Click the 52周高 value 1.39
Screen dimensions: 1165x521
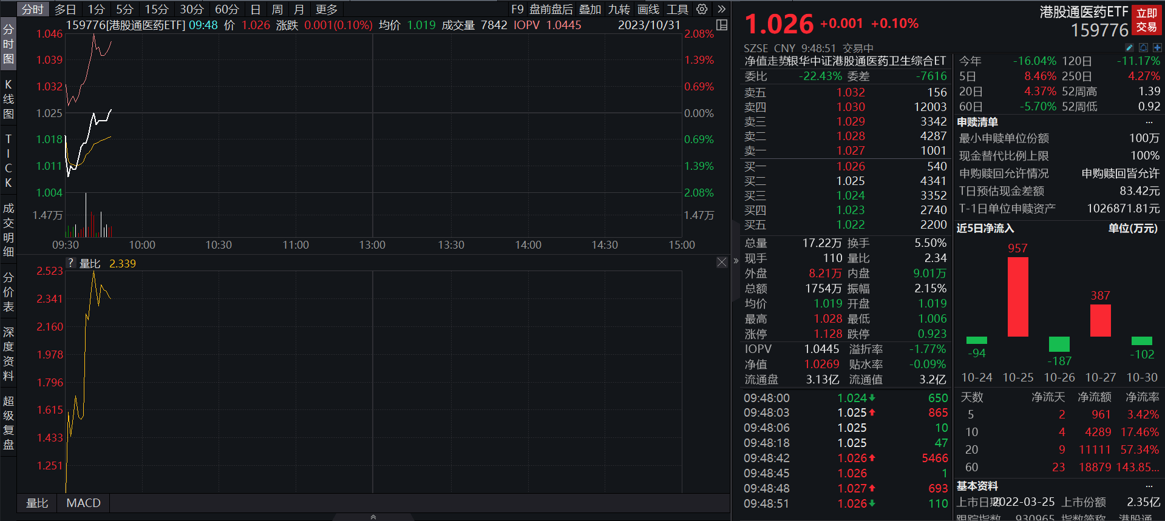click(x=1149, y=91)
